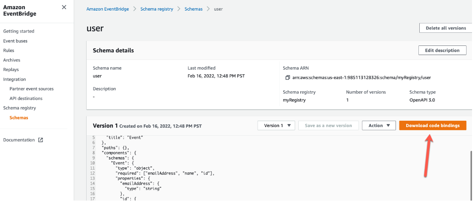473x201 pixels.
Task: Select Schemas in the sidebar
Action: [19, 118]
